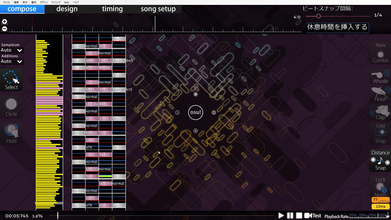The width and height of the screenshot is (391, 220).
Task: Select the D7S note block
Action: point(119,147)
